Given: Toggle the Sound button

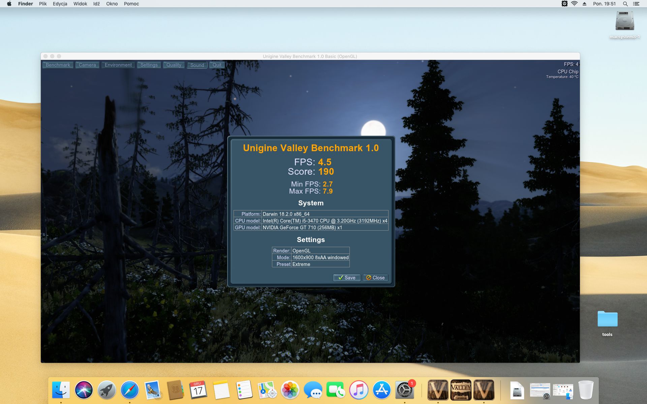Looking at the screenshot, I should pos(197,65).
